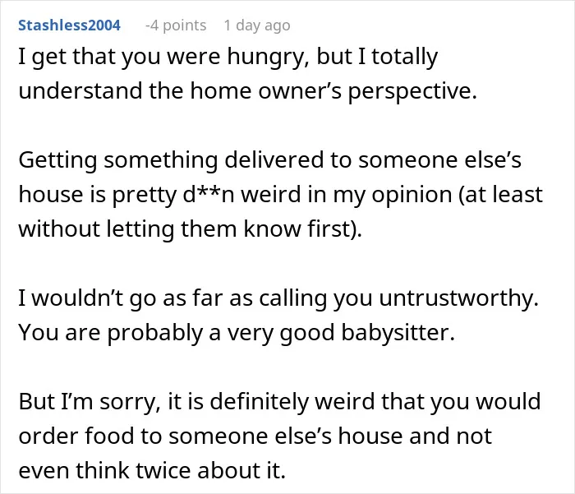This screenshot has height=494, width=575.
Task: Open the Stashless2004 user profile link
Action: click(x=69, y=25)
